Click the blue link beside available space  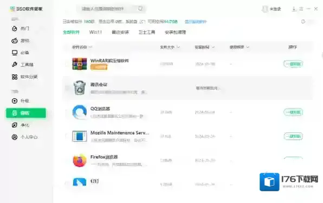pos(196,22)
